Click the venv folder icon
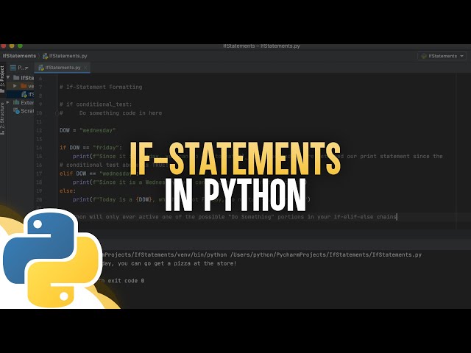This screenshot has height=353, width=471. point(24,86)
